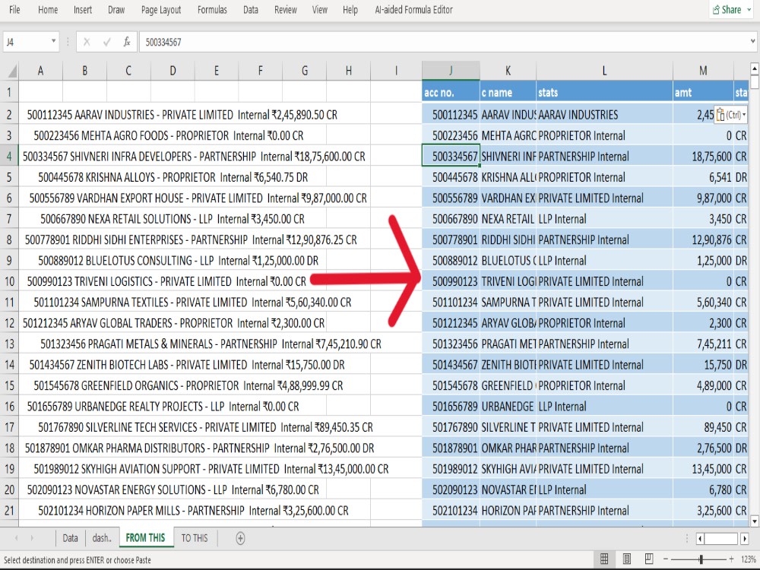Open the Formulas ribbon tab
The image size is (760, 570).
click(x=212, y=10)
